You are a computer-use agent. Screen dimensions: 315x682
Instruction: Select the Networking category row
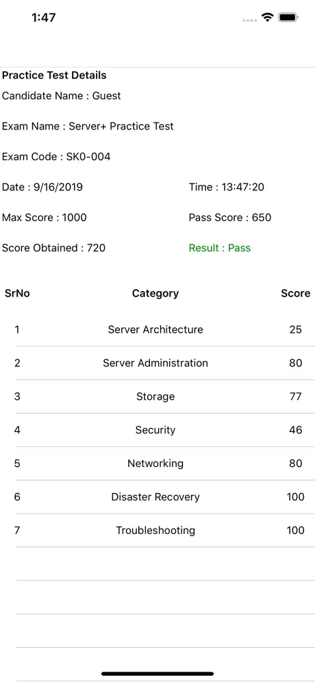[x=157, y=463]
